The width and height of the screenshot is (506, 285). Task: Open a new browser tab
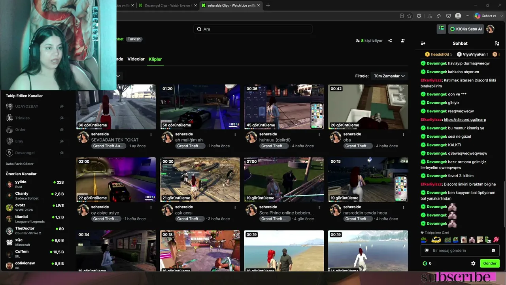pyautogui.click(x=268, y=5)
